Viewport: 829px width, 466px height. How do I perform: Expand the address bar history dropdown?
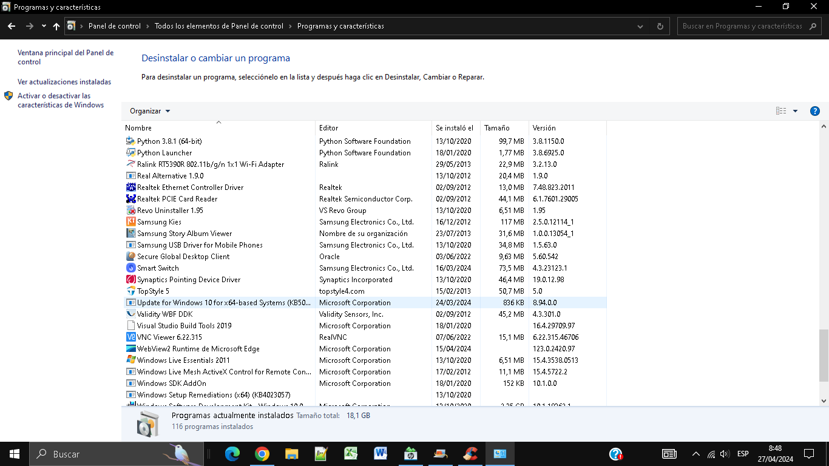(641, 26)
